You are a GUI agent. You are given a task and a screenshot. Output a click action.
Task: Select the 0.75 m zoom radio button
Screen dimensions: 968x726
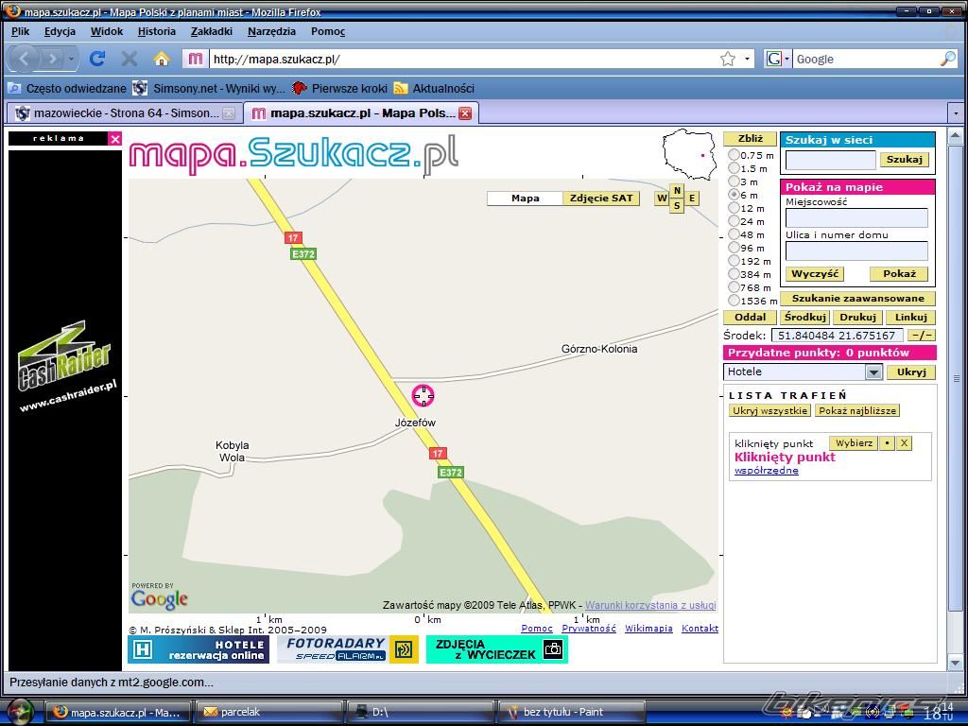click(735, 155)
